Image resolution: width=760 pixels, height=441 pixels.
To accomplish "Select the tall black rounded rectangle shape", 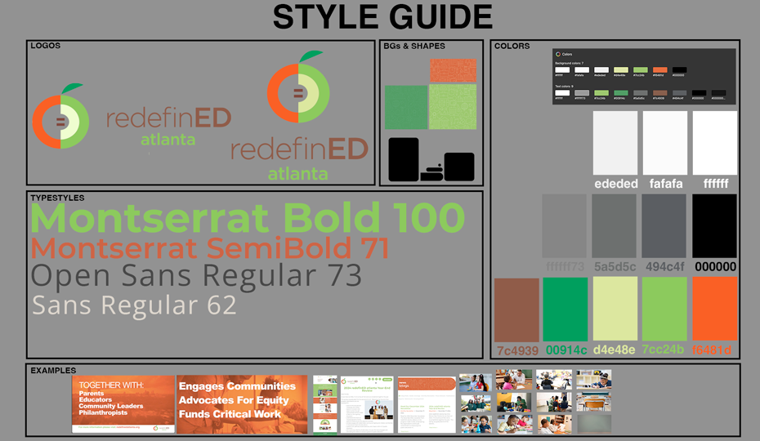I will (x=403, y=159).
